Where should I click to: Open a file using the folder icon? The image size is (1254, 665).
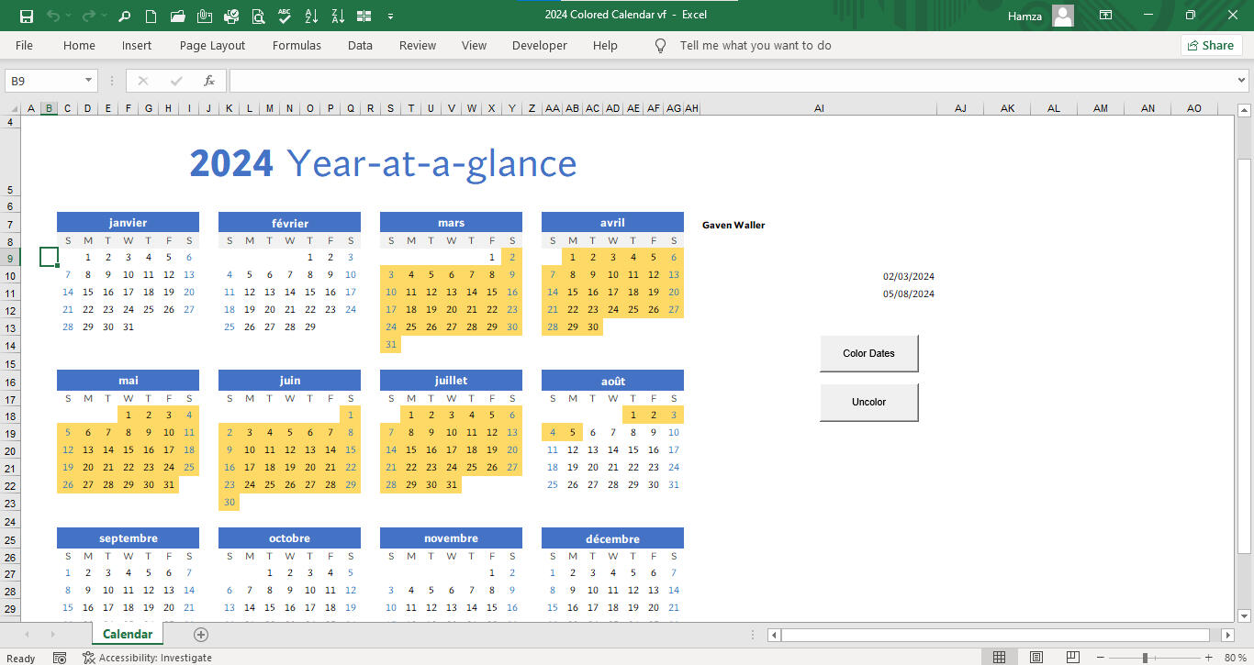coord(178,16)
